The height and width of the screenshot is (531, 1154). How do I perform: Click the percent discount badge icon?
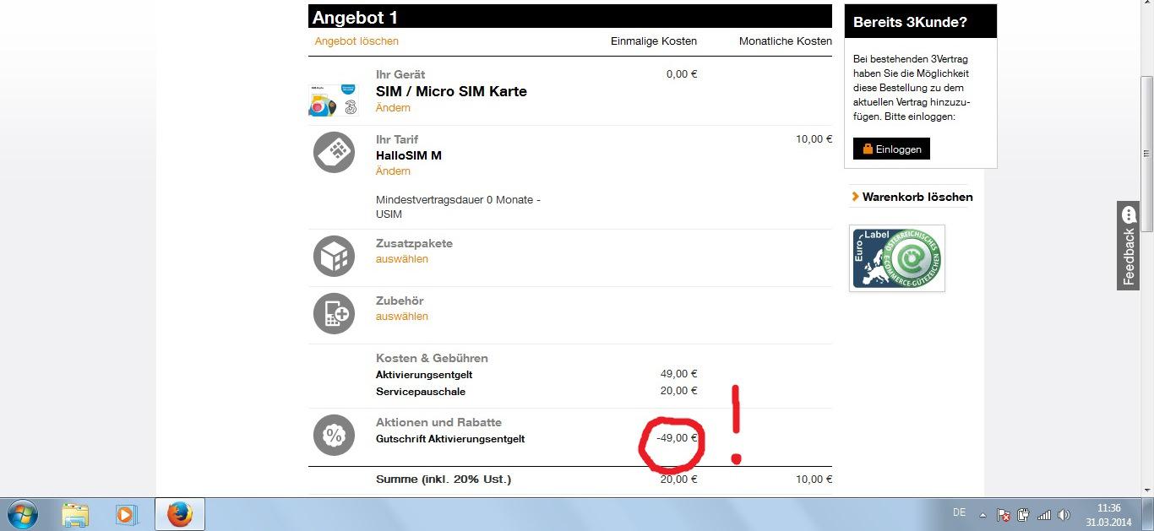(334, 436)
